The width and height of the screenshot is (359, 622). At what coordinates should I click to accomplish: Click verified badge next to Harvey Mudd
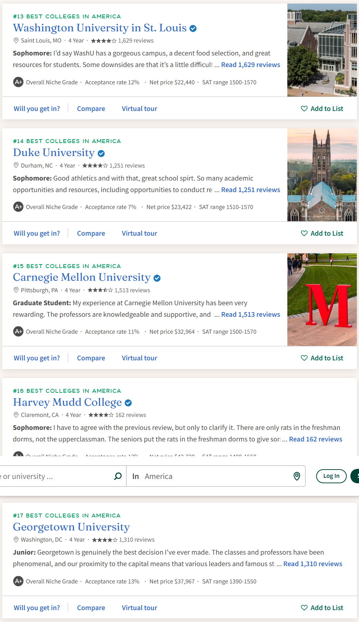(x=128, y=403)
